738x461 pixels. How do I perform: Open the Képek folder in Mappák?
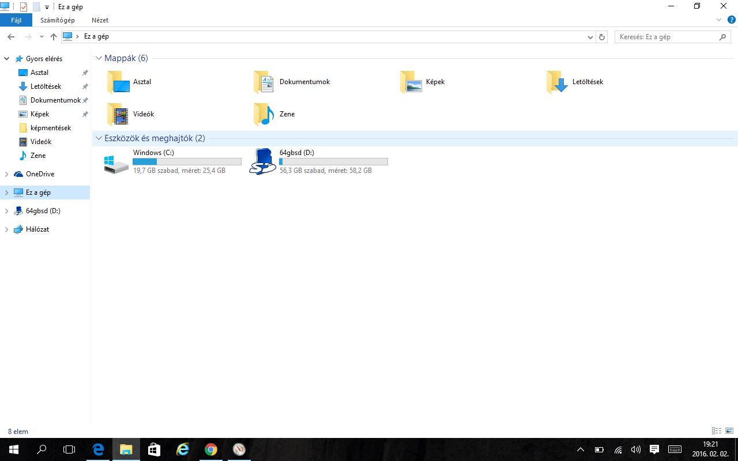pos(423,82)
